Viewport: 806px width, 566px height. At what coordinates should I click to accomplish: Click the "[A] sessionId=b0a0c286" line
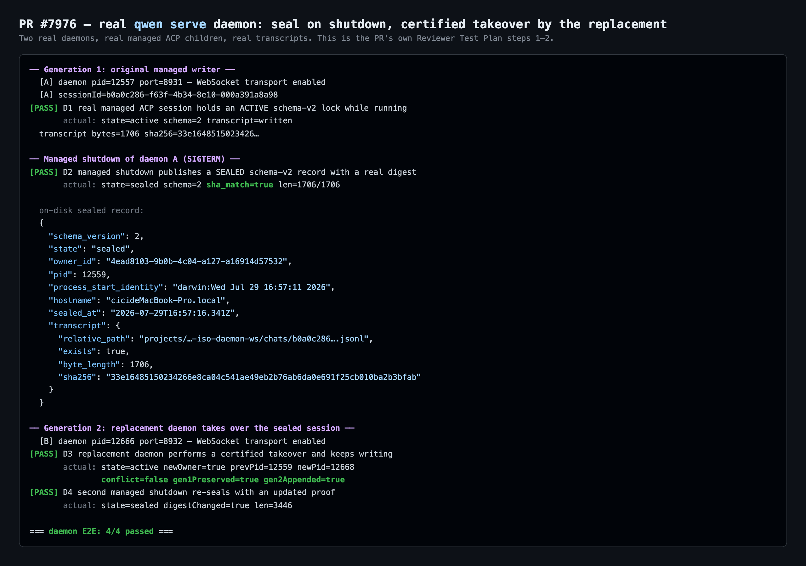point(159,95)
